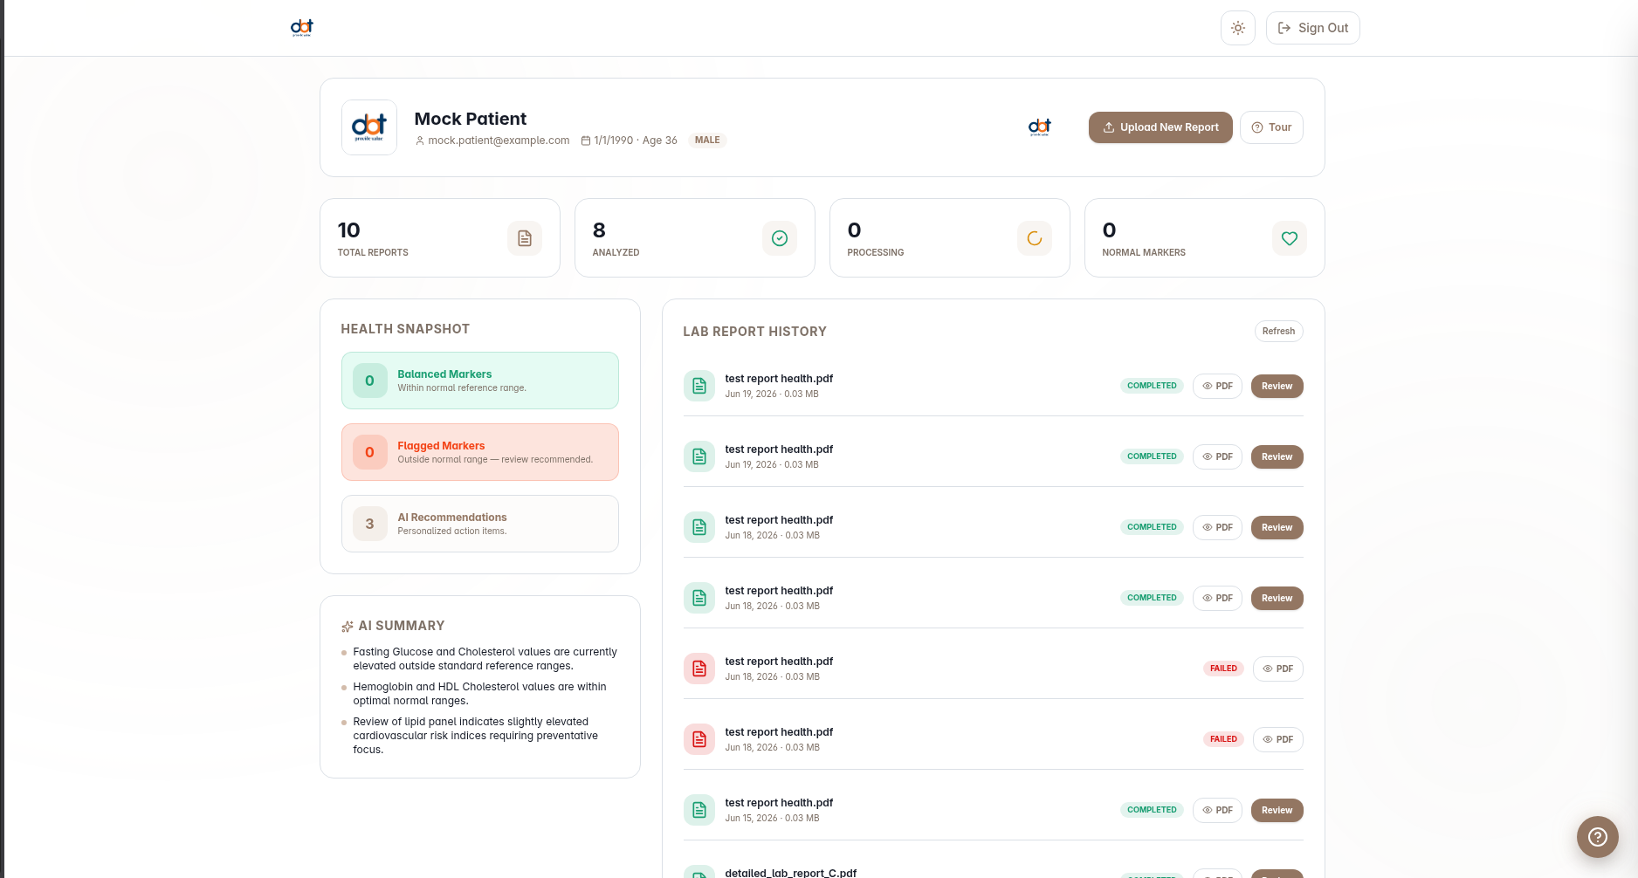Click the Processing spinner icon
The image size is (1638, 878).
[1035, 238]
